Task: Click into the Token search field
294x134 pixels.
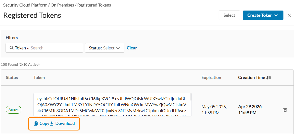Action: 44,48
